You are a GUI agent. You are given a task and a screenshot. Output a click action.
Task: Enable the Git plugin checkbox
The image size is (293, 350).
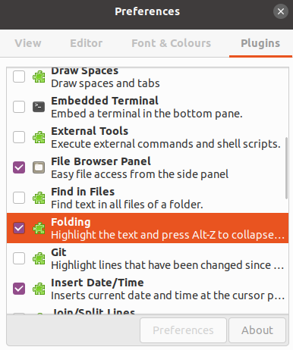tap(19, 258)
